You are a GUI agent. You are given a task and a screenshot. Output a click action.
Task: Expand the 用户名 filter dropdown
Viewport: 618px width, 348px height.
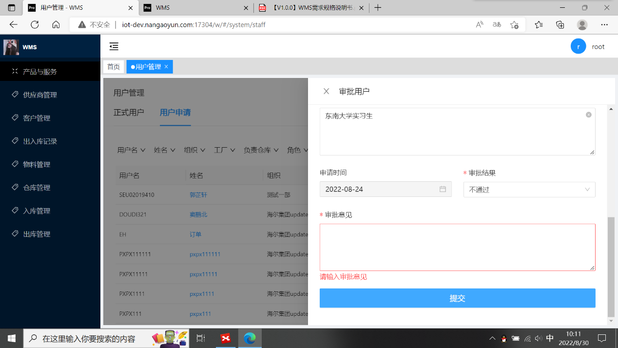tap(131, 150)
